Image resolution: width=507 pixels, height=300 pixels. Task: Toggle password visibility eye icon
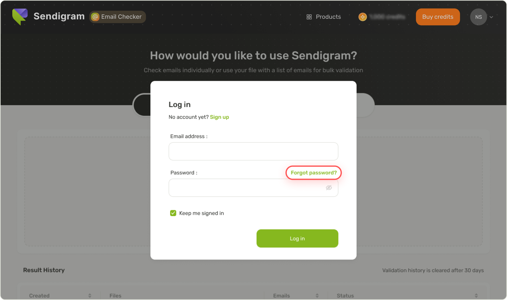click(x=329, y=188)
